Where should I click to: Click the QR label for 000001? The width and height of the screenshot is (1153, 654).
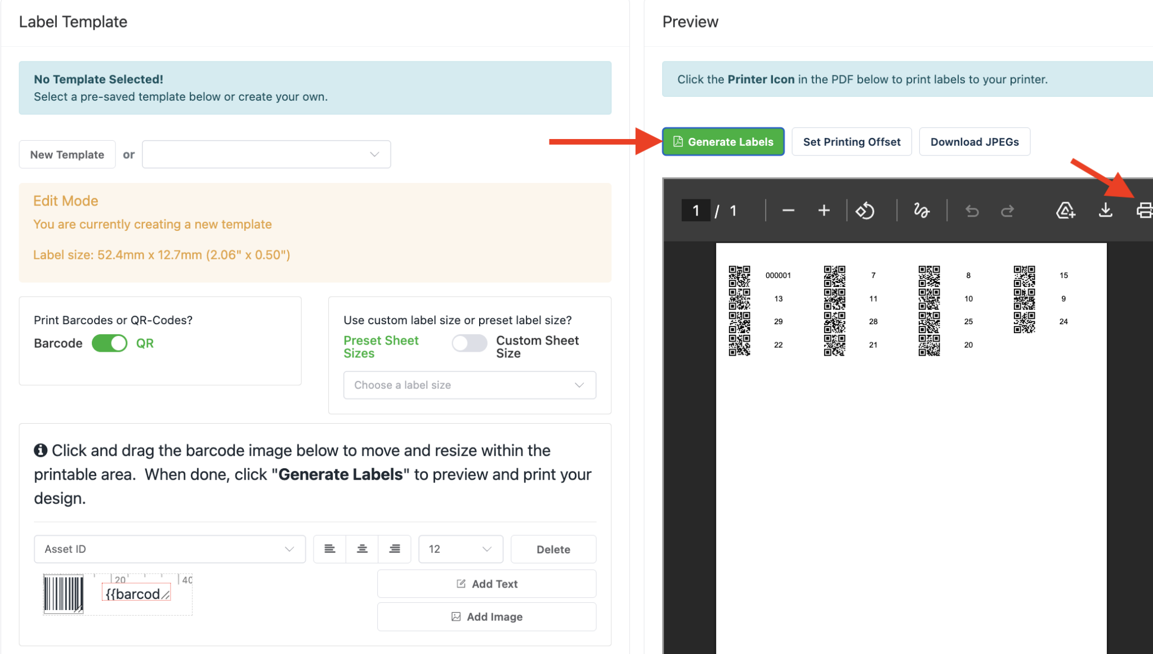coord(739,276)
